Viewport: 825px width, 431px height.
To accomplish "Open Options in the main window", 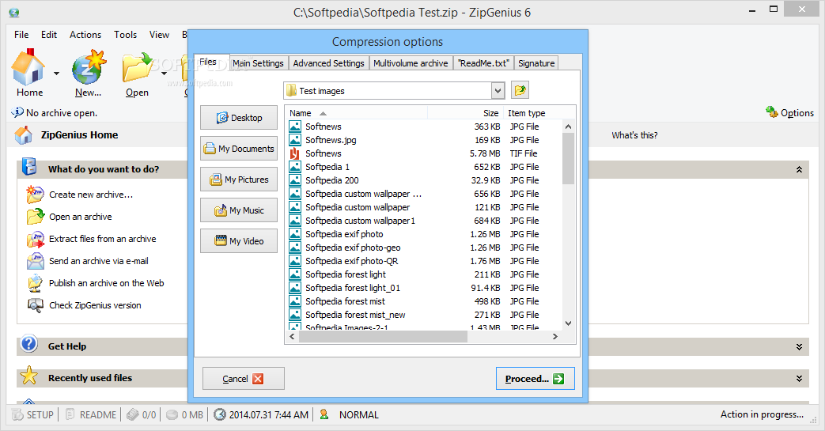I will 789,112.
